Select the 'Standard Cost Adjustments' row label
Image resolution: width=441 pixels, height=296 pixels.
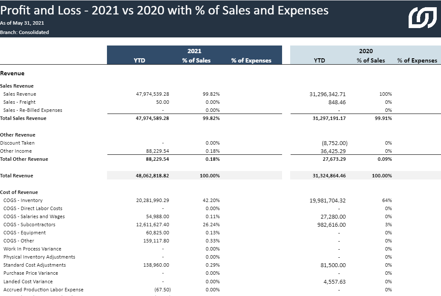[35, 265]
